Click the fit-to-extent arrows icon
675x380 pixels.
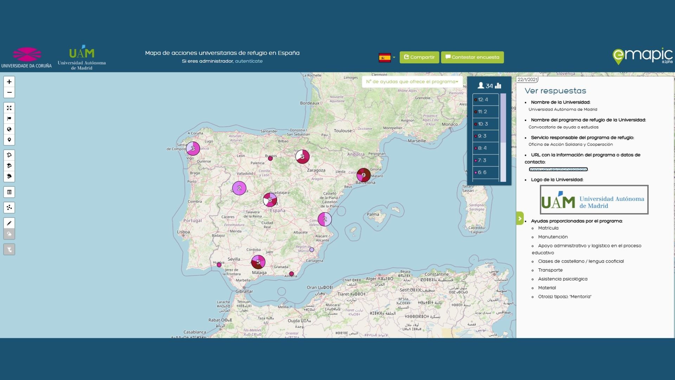click(9, 108)
